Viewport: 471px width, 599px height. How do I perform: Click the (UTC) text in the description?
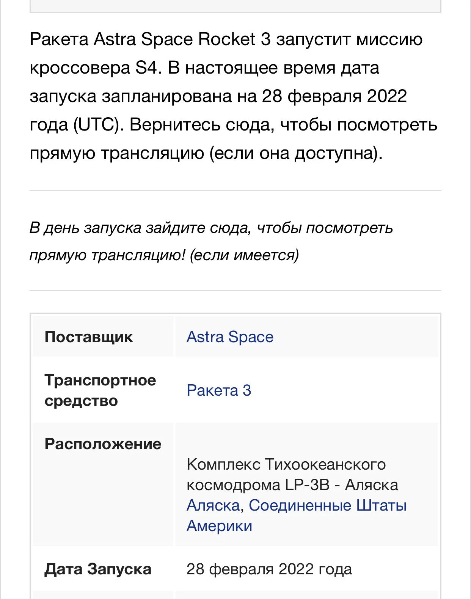pyautogui.click(x=99, y=124)
